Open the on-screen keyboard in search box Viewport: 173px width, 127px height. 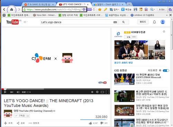coord(115,22)
